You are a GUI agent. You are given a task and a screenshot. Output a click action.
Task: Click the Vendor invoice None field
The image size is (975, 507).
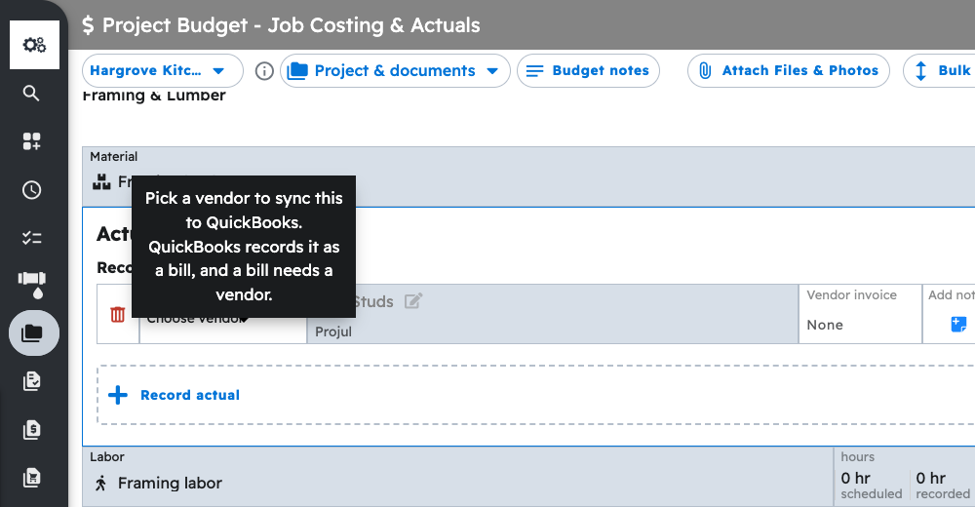coord(860,314)
